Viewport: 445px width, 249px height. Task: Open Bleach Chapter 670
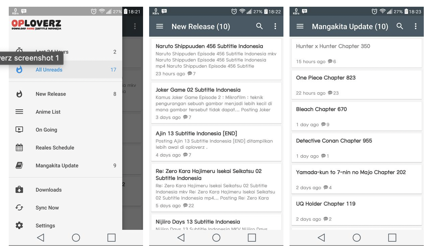coord(356,116)
